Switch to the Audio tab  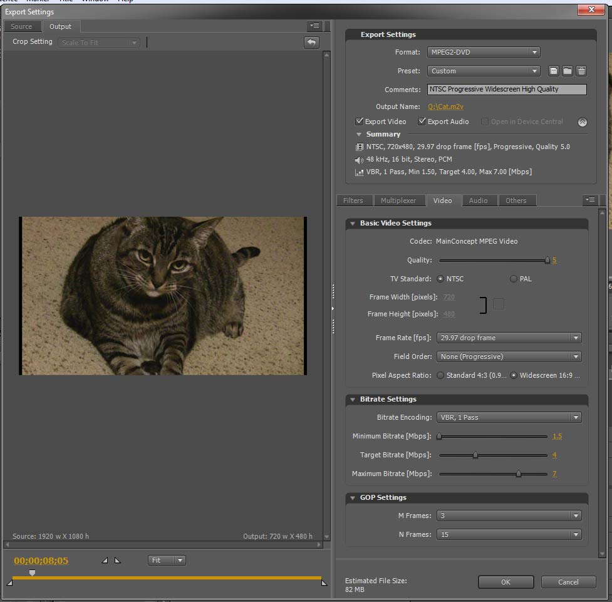(478, 200)
